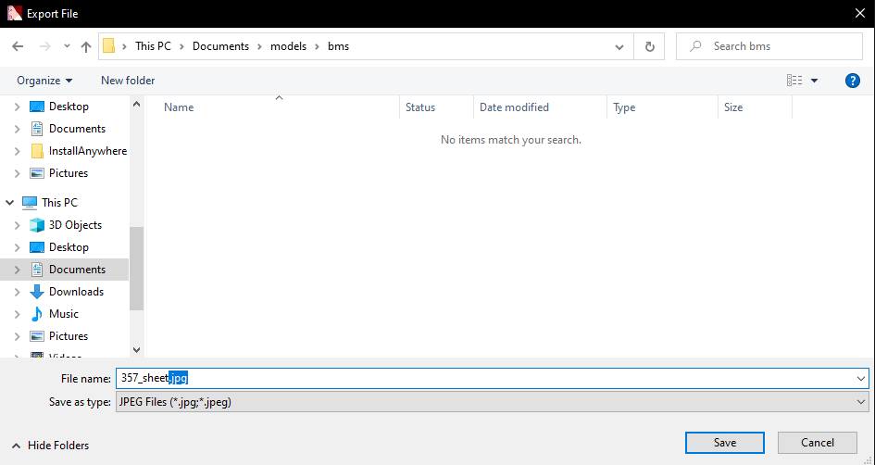Click sidebar scrollbar up arrow
This screenshot has height=465, width=875.
click(x=137, y=104)
